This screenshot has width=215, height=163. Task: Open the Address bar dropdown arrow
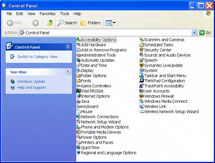[194, 33]
